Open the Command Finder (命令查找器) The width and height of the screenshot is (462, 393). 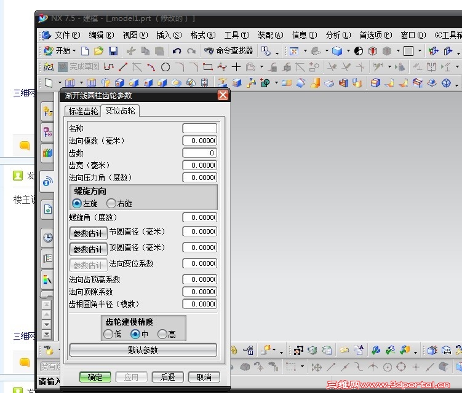(229, 50)
